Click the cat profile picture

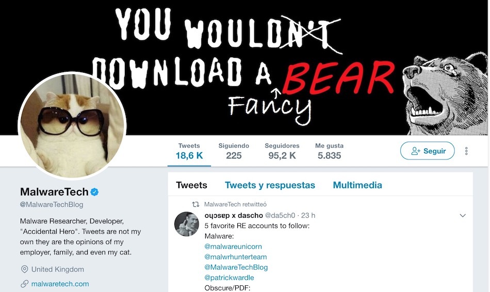(x=72, y=126)
